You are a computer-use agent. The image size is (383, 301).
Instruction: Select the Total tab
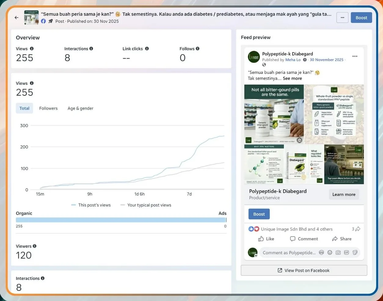(24, 108)
